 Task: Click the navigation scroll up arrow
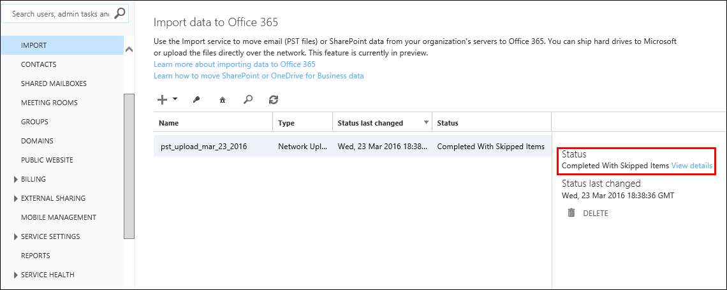[x=129, y=48]
